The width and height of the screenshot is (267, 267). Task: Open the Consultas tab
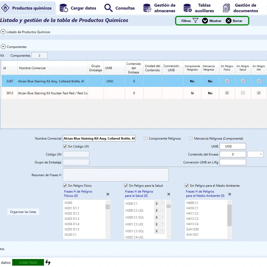tap(119, 8)
